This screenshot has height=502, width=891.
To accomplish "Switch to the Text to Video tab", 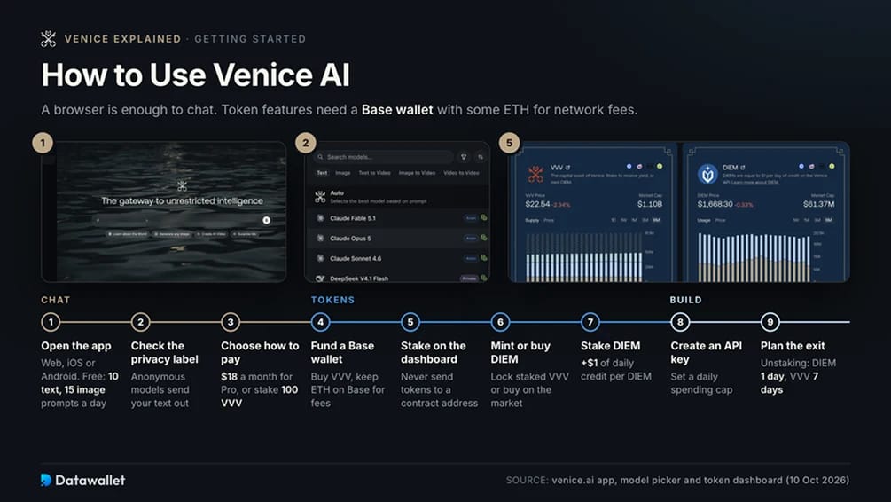I will pyautogui.click(x=374, y=173).
